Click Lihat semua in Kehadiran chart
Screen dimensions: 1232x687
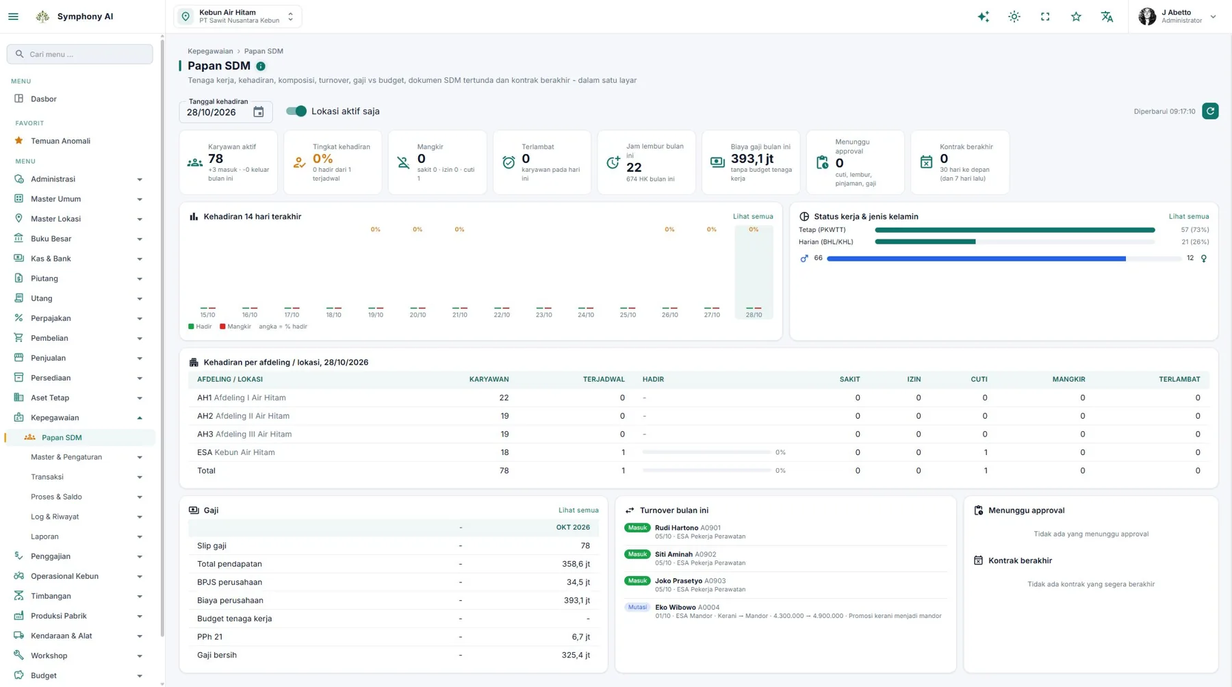tap(753, 216)
